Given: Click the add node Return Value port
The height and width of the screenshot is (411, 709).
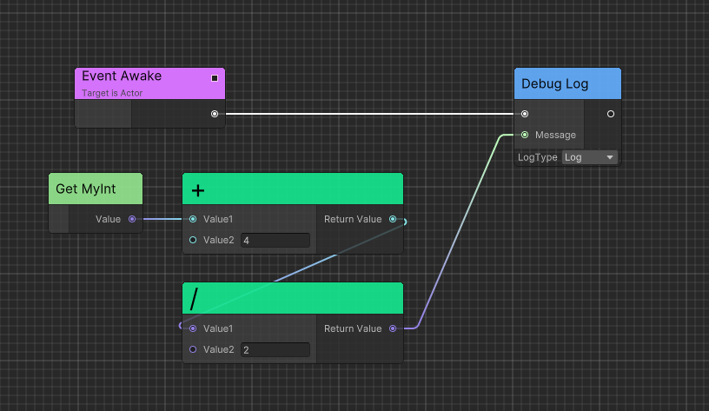Looking at the screenshot, I should click(393, 219).
